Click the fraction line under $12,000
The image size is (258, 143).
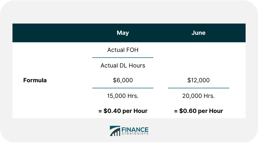pyautogui.click(x=198, y=88)
